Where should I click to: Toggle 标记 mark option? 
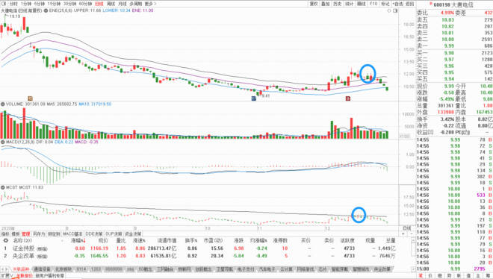pyautogui.click(x=385, y=4)
